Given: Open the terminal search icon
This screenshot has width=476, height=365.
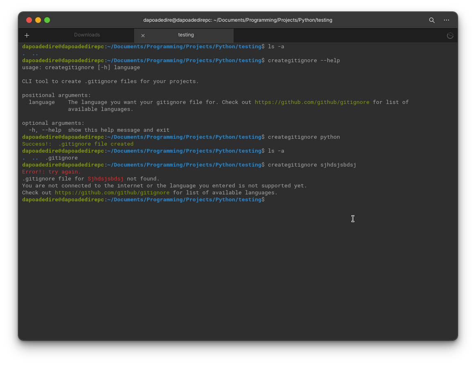Looking at the screenshot, I should 432,20.
